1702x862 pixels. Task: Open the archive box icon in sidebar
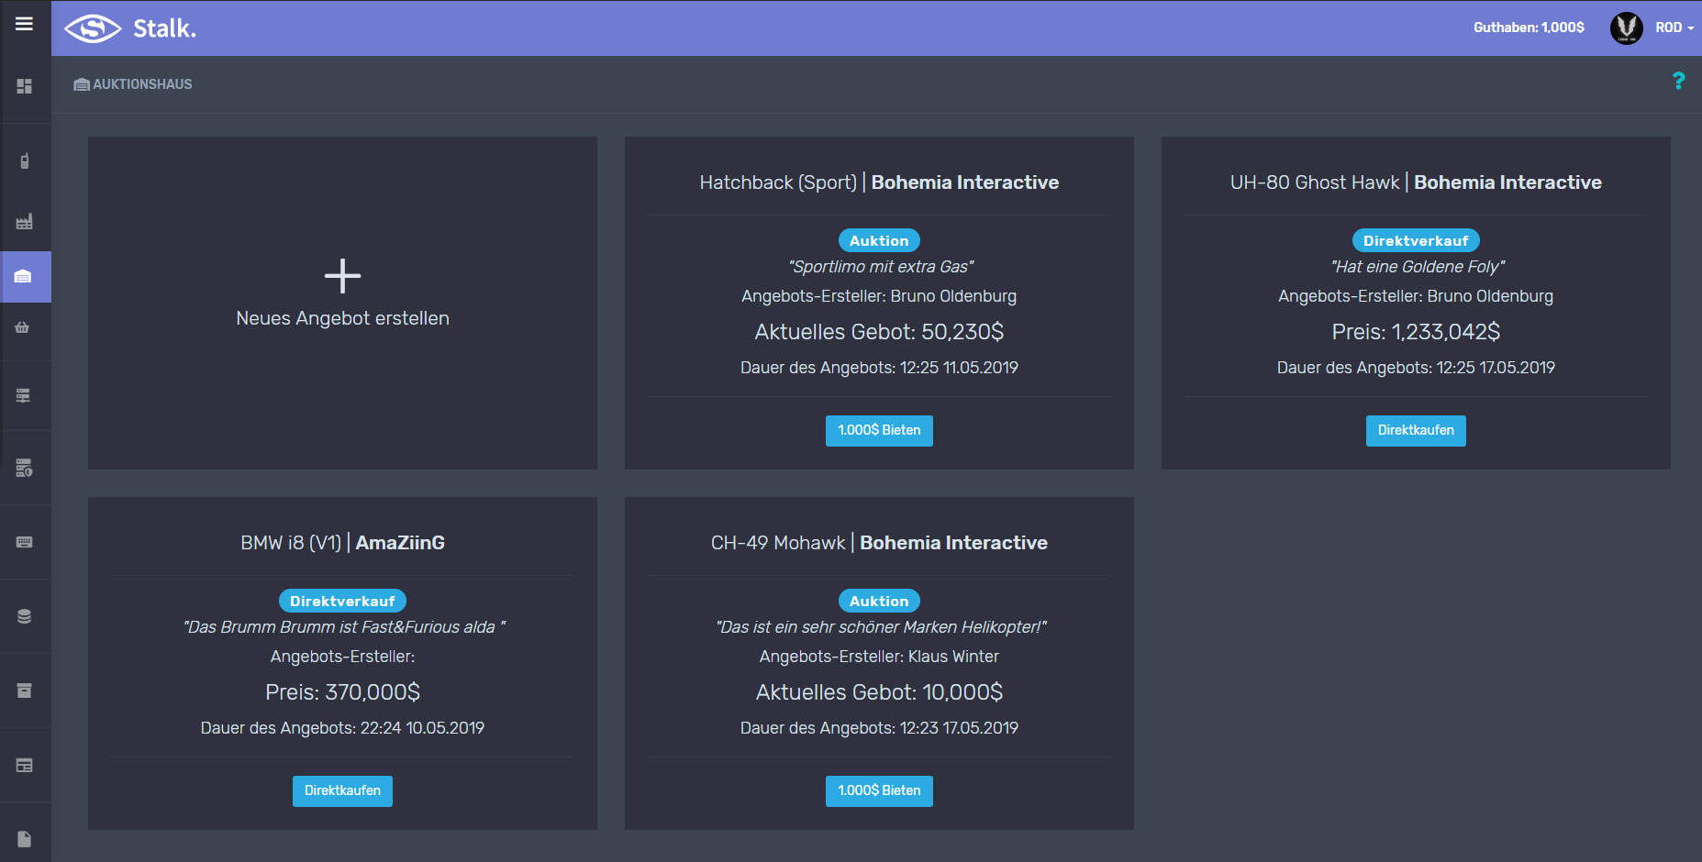pyautogui.click(x=25, y=691)
